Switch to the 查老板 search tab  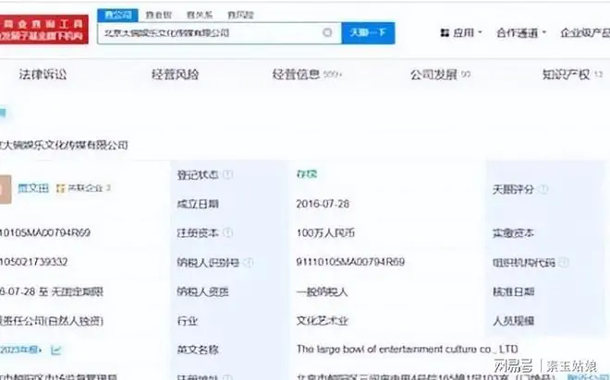click(159, 15)
